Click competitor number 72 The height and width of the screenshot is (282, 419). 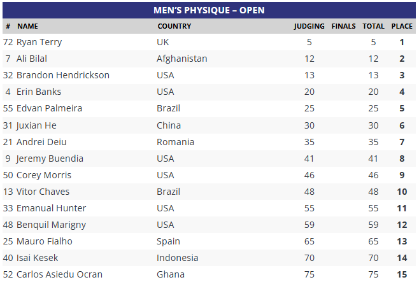coord(8,43)
